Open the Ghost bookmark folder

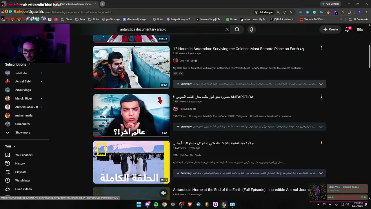(66, 19)
